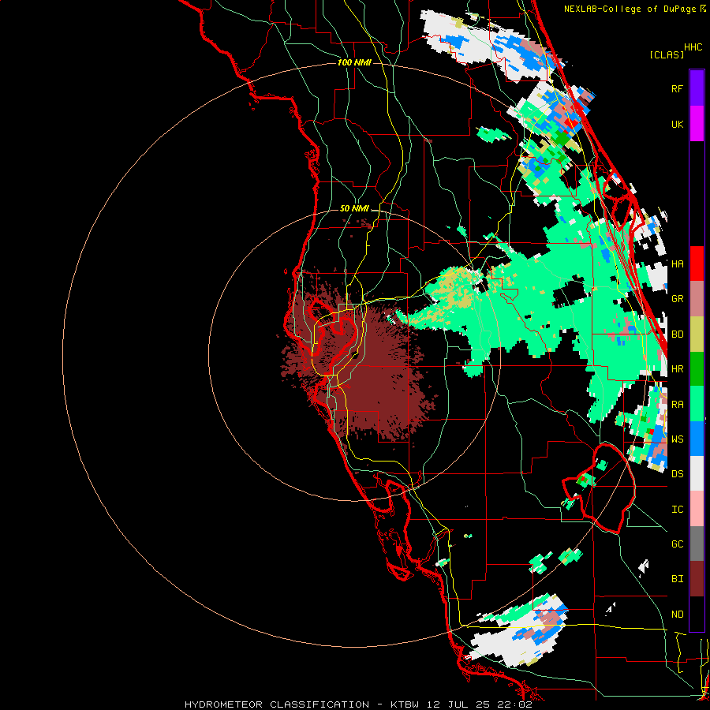Click the HR legend label

tap(677, 369)
